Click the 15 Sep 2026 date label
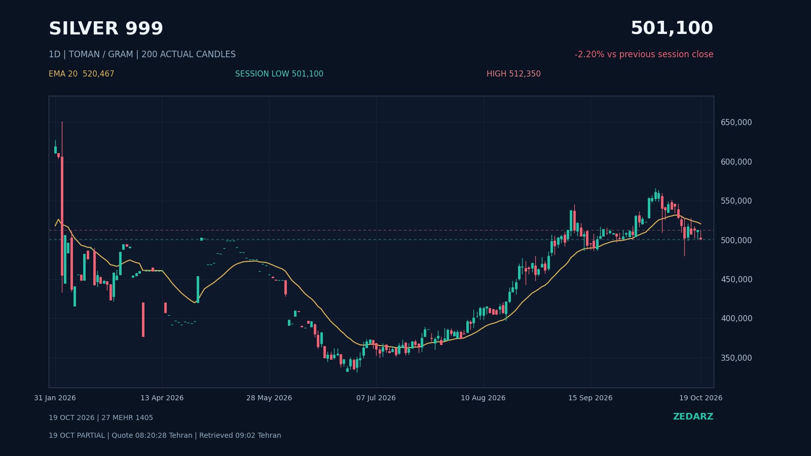811x456 pixels. (590, 398)
